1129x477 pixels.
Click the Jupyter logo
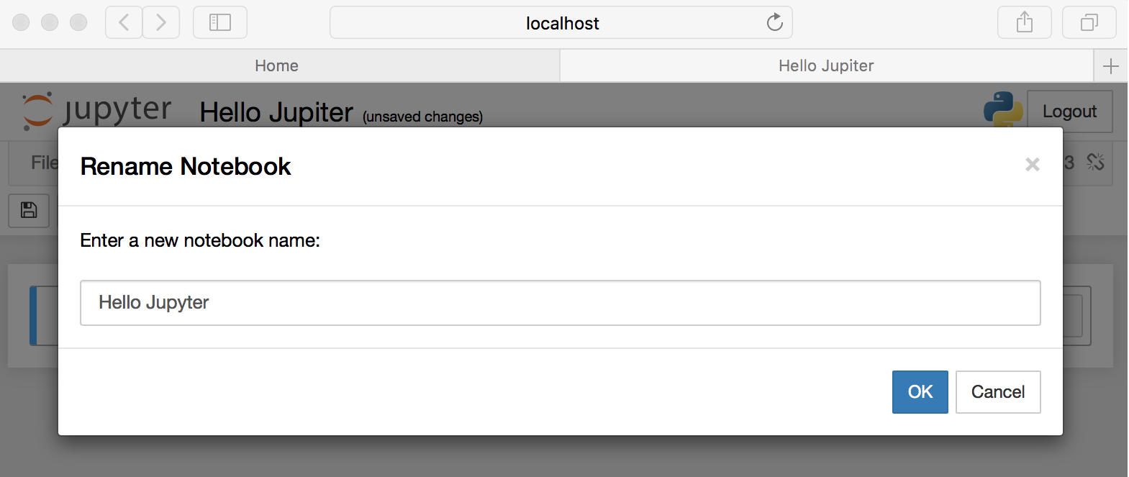(x=97, y=110)
